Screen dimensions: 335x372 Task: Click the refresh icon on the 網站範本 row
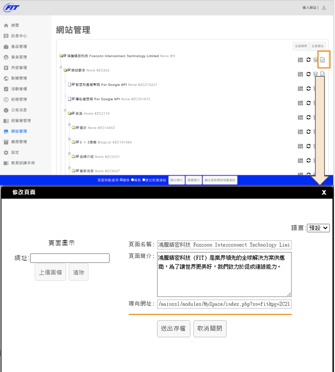[x=308, y=74]
